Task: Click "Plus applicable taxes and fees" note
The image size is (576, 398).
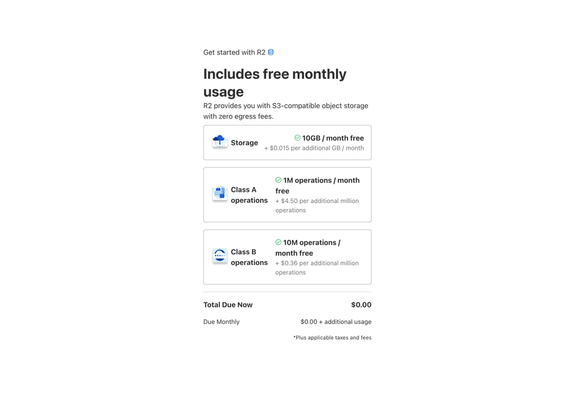Action: point(332,338)
